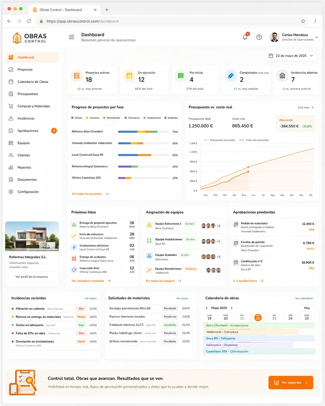Click Goya 85 – Tabiquería calendar event
The height and width of the screenshot is (406, 325).
coord(259,338)
